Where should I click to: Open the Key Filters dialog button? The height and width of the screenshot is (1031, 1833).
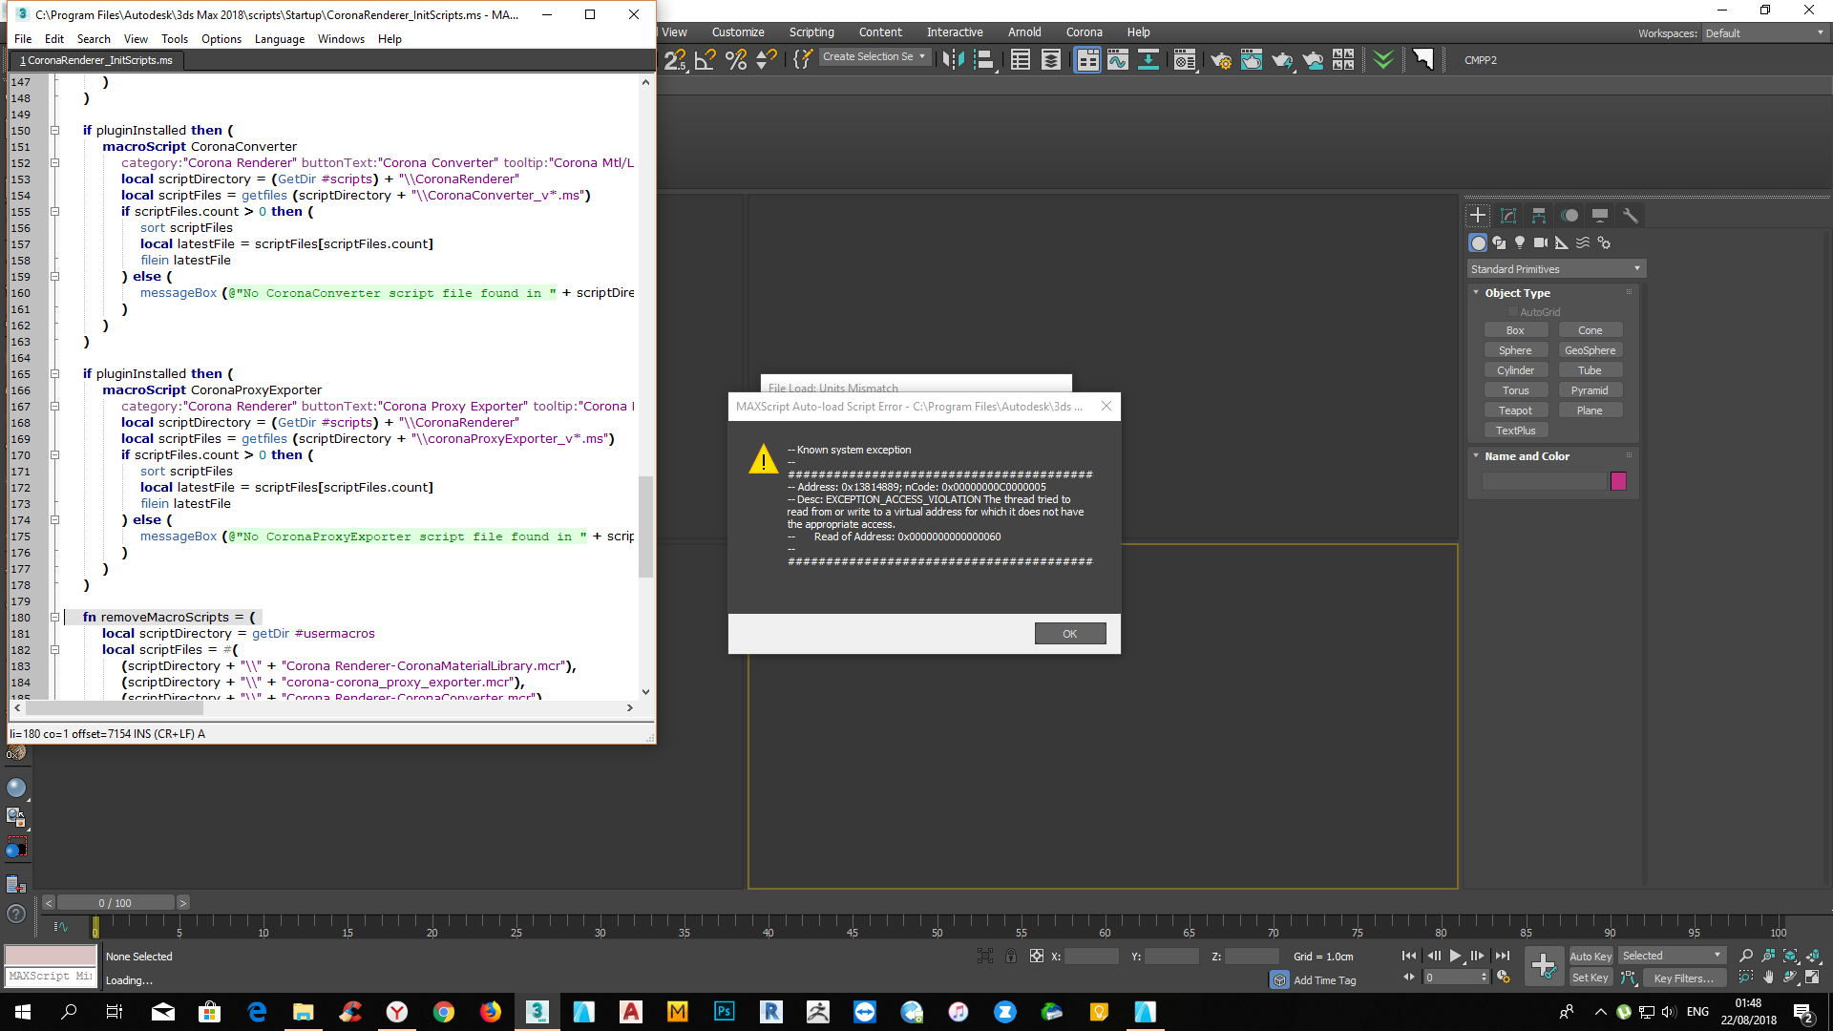pyautogui.click(x=1683, y=978)
